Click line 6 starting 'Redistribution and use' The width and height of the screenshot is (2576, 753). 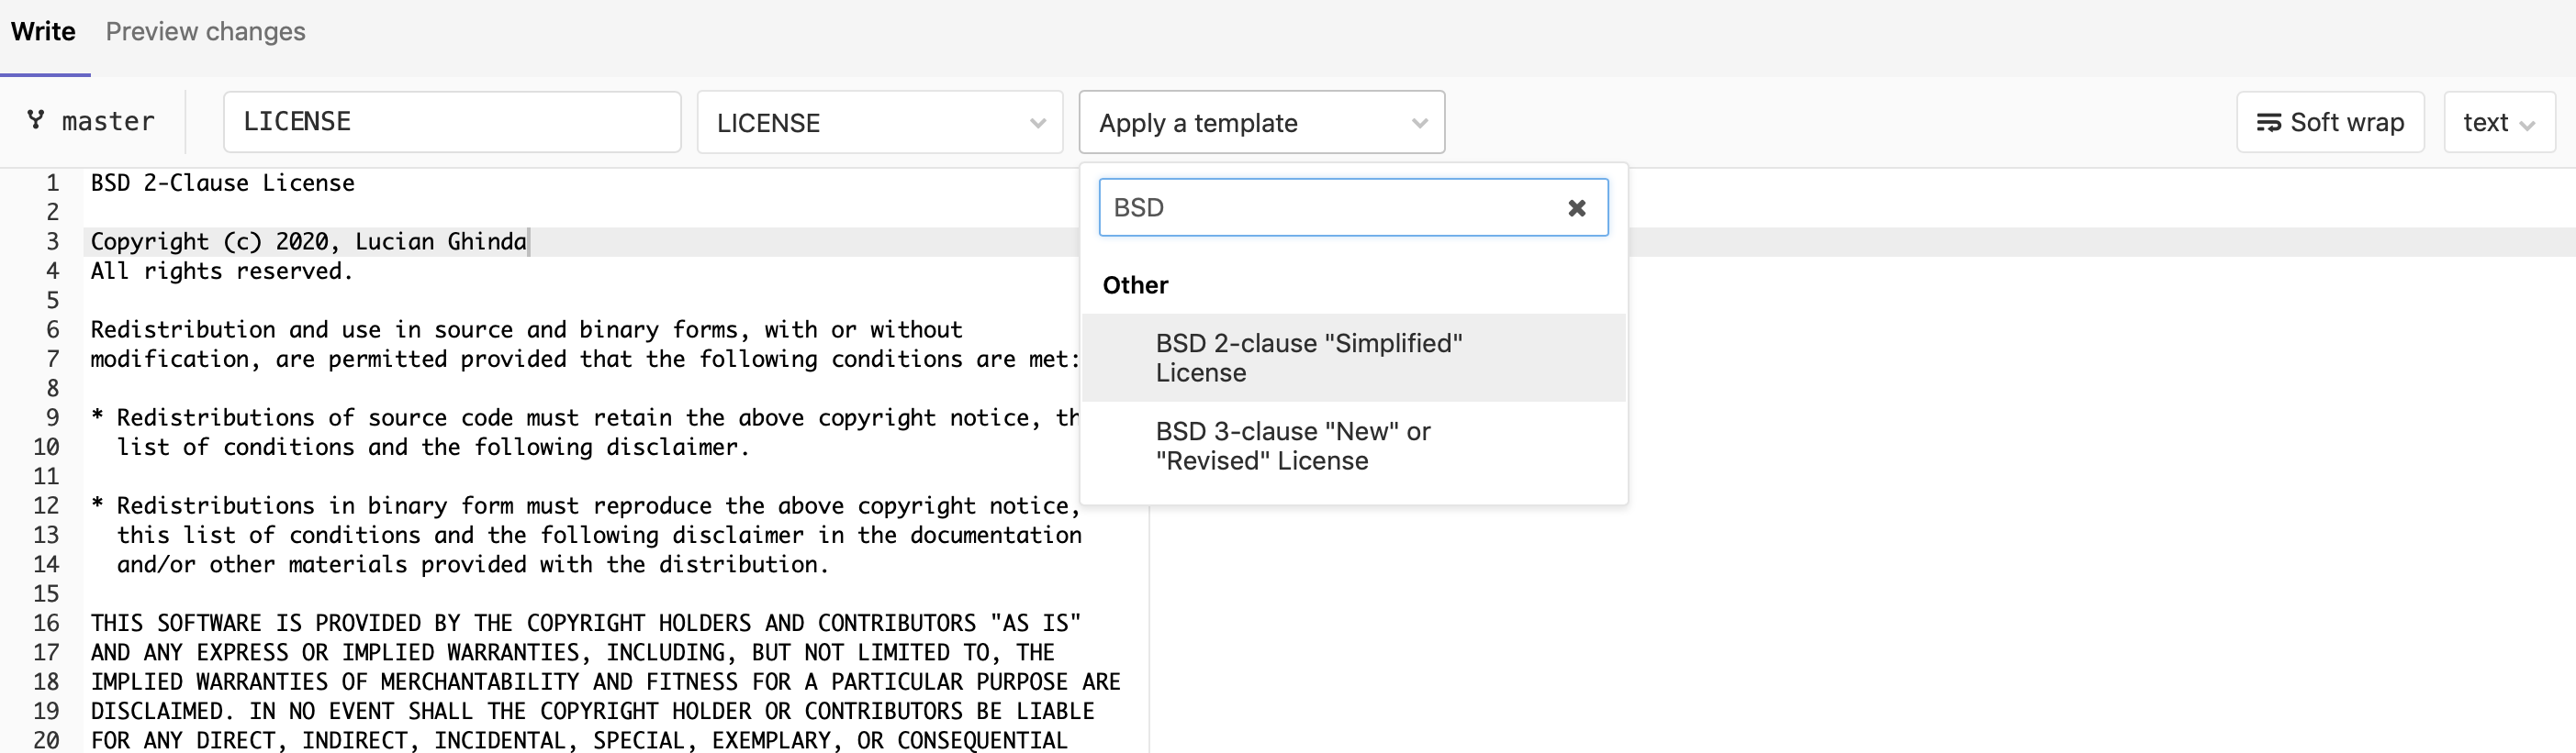(x=526, y=329)
